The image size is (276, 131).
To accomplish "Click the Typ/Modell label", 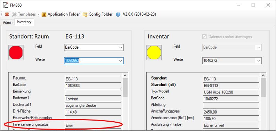I will (160, 91).
